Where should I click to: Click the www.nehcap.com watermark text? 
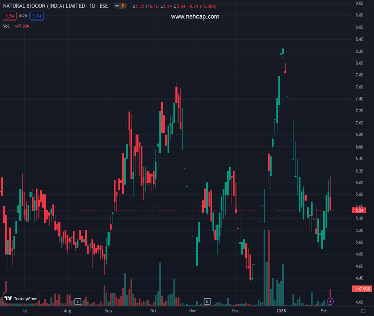(195, 17)
